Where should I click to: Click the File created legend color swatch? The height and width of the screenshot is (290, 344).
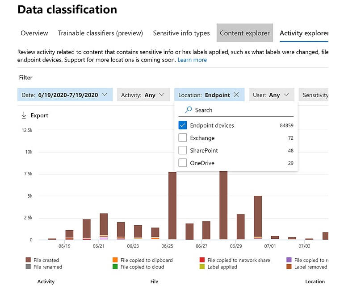[28, 260]
